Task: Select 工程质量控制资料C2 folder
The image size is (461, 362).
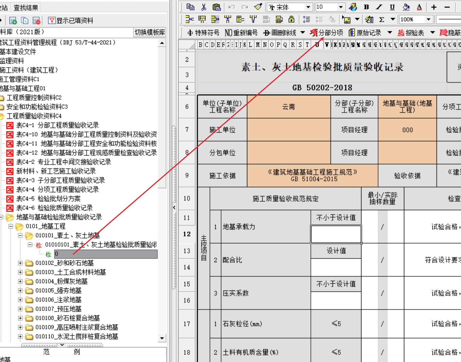Action: 34,98
